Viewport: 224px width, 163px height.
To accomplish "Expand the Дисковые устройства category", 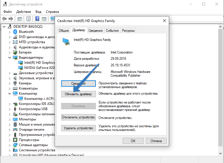I will (x=9, y=73).
